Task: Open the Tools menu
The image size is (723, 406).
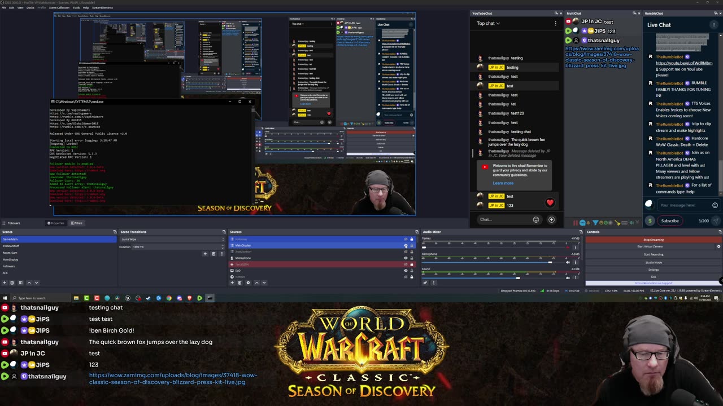Action: pos(76,8)
